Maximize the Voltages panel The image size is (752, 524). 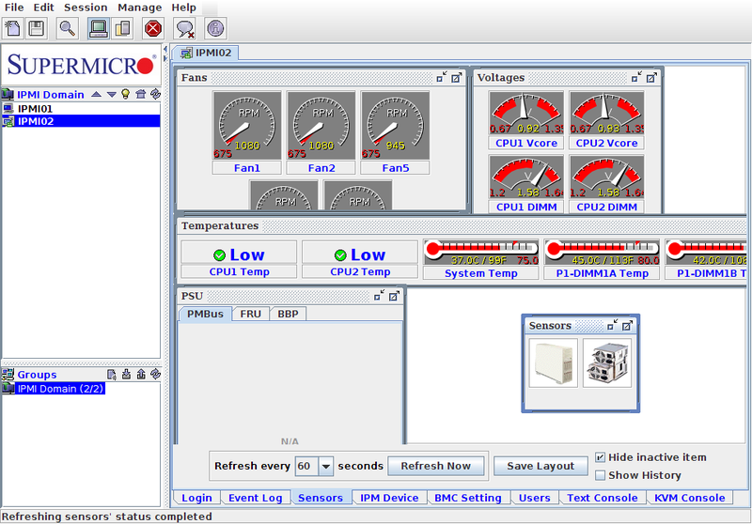click(651, 77)
